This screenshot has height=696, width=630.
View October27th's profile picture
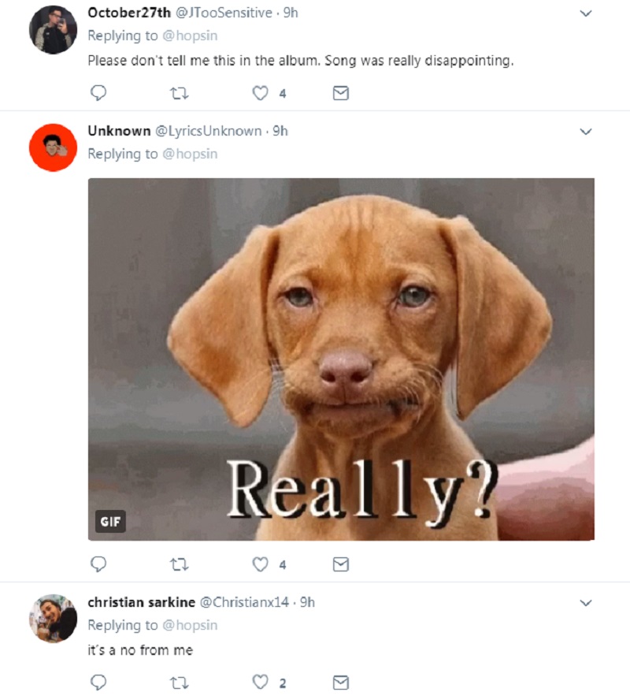(x=53, y=30)
